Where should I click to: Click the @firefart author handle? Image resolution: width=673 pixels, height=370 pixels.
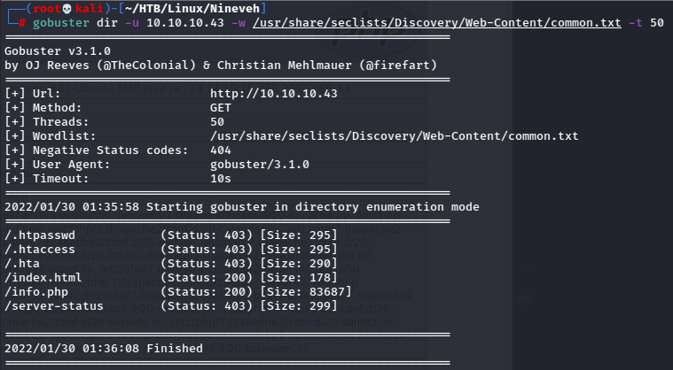[397, 65]
